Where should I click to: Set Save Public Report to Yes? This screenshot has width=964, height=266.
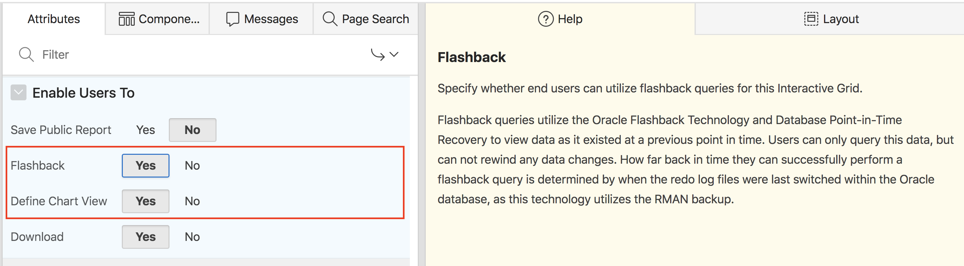click(x=145, y=130)
